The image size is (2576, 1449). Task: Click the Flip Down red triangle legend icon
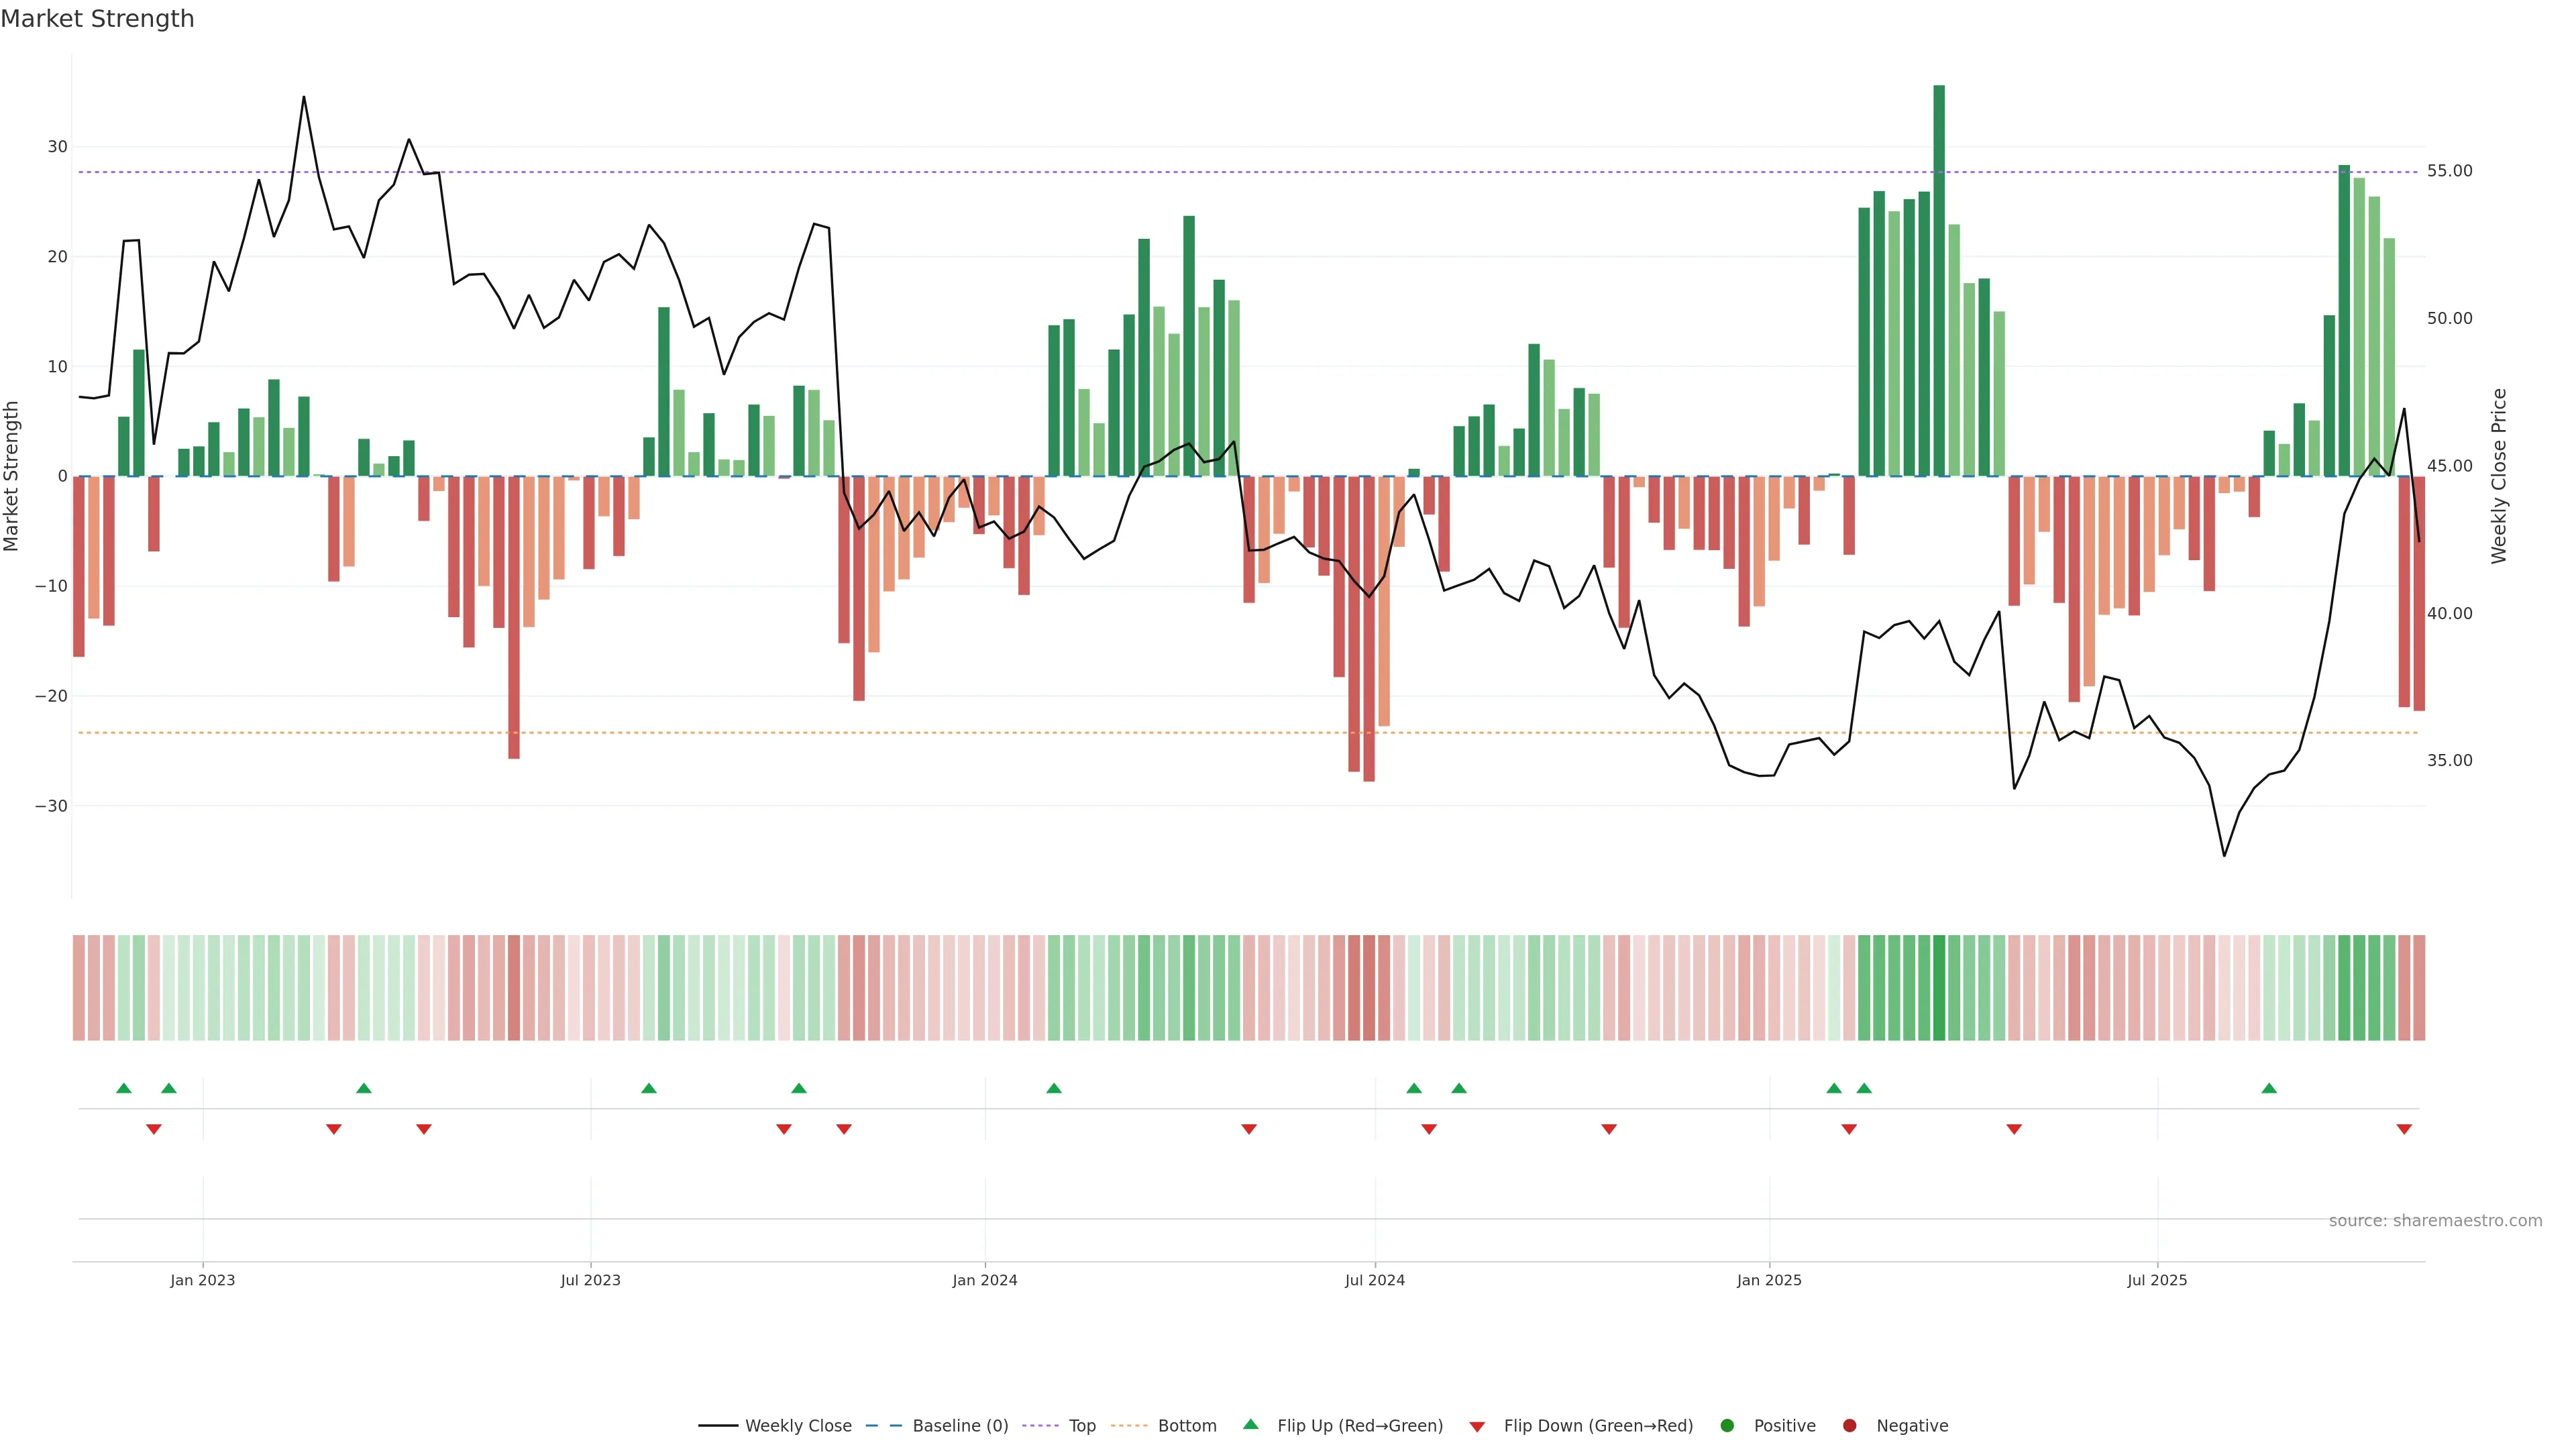(x=1477, y=1427)
